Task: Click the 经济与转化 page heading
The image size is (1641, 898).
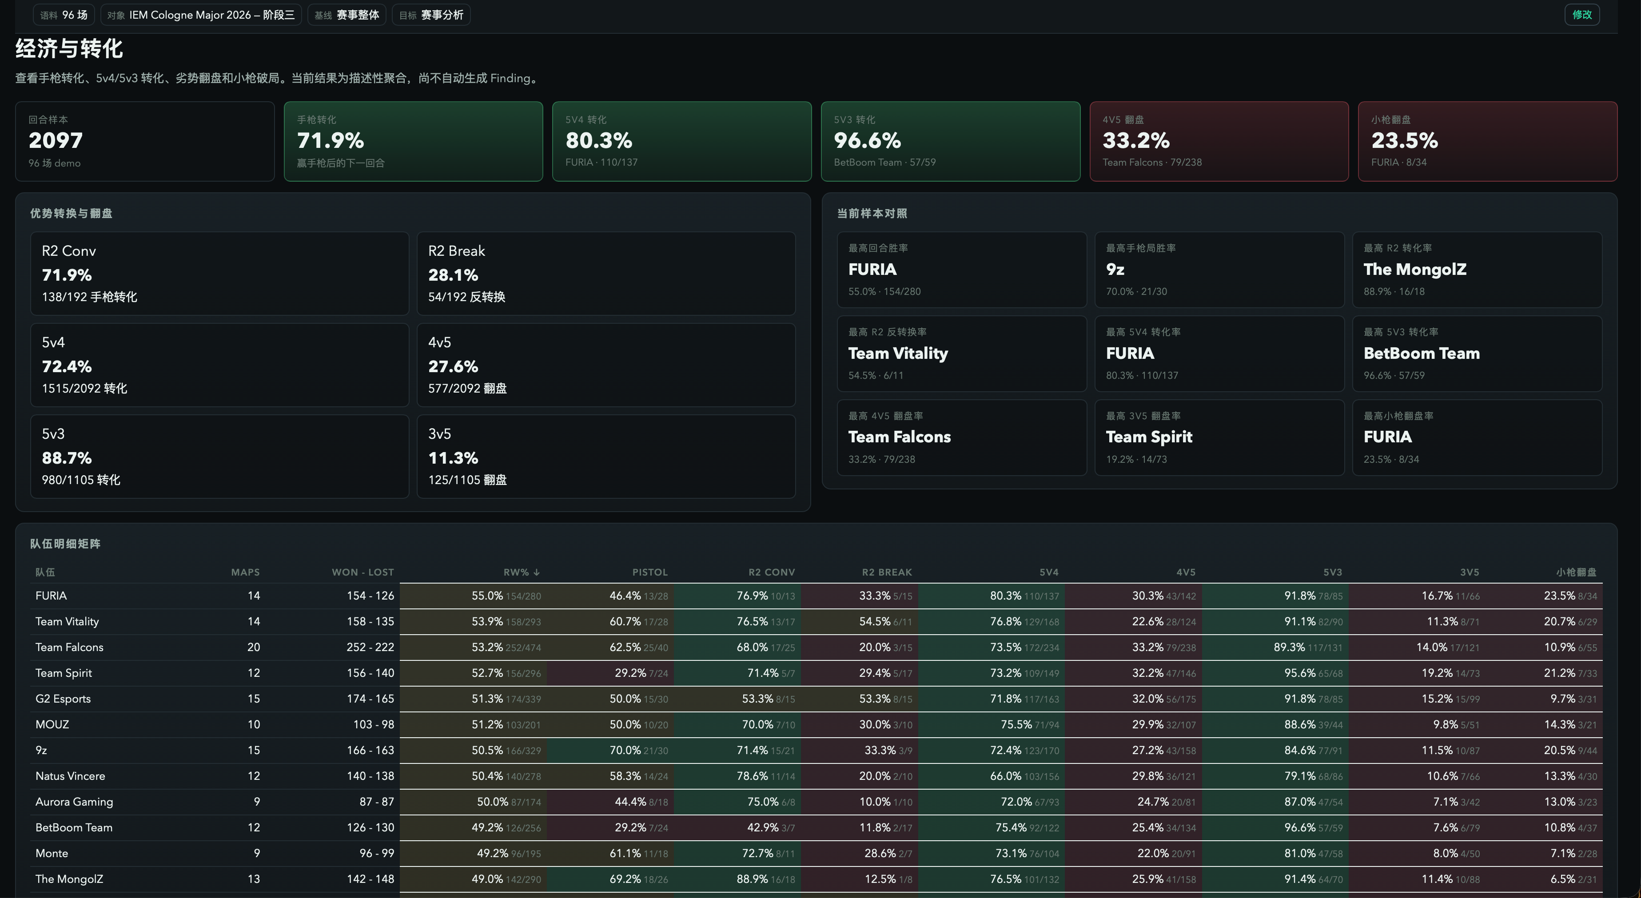Action: (69, 48)
